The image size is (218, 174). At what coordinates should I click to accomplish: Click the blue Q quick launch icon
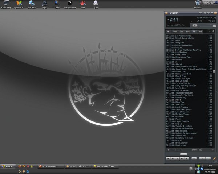pos(28,171)
